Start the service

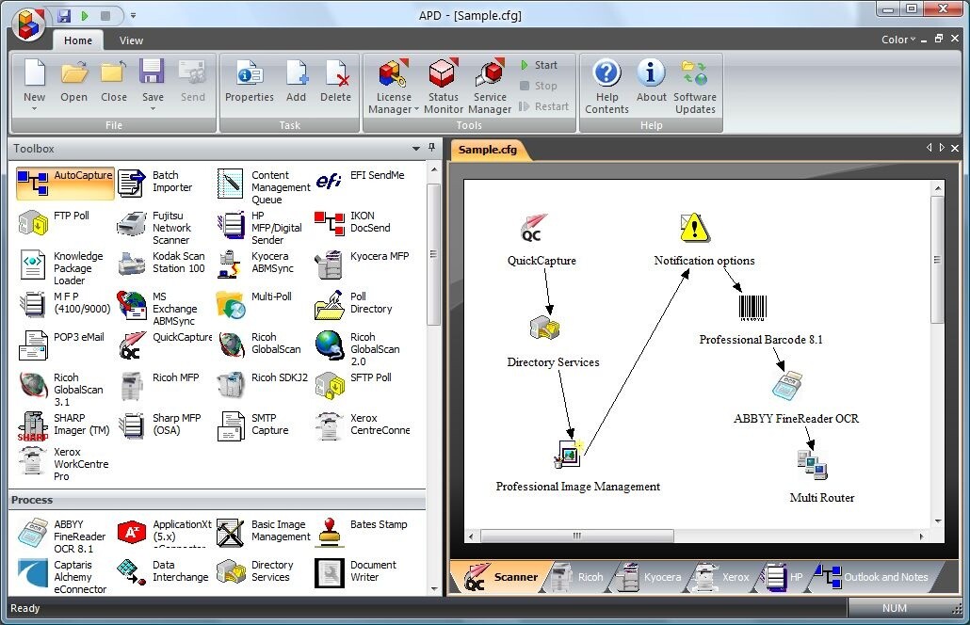pos(539,65)
